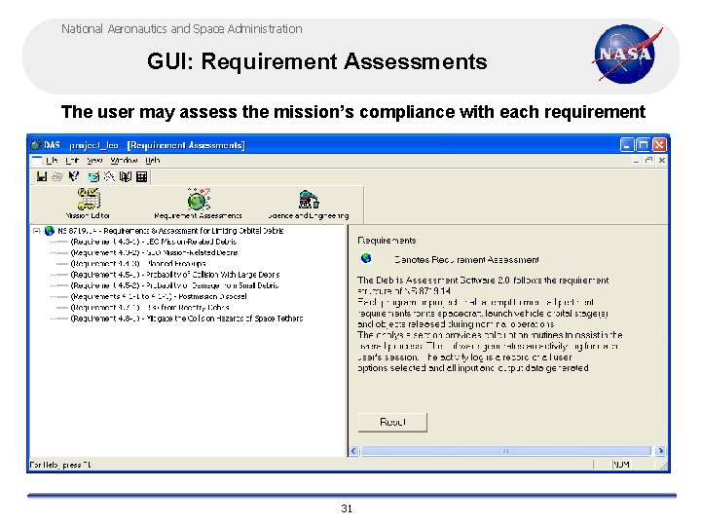Click the Reset button
The height and width of the screenshot is (526, 701).
pos(392,422)
